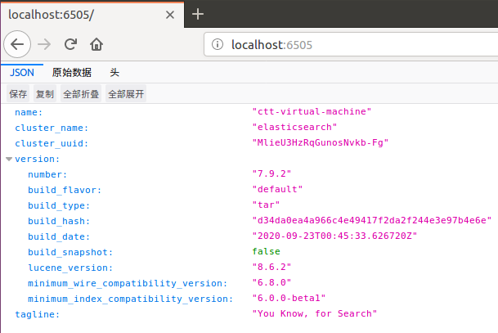The image size is (498, 333).
Task: Click the "You Know, for Search" value
Action: tap(315, 314)
